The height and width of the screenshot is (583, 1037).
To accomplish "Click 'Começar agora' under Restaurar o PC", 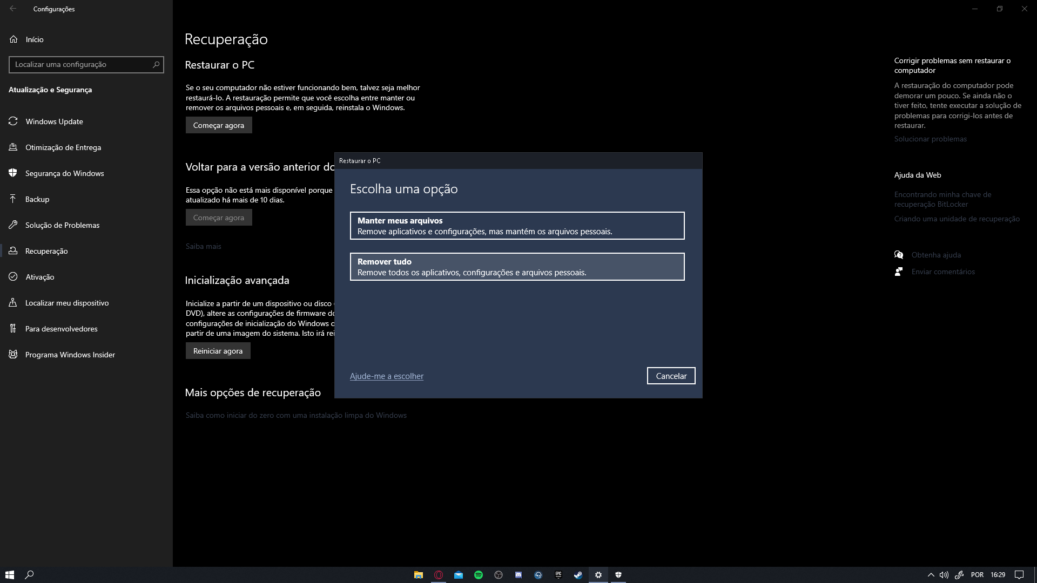I will (x=219, y=125).
